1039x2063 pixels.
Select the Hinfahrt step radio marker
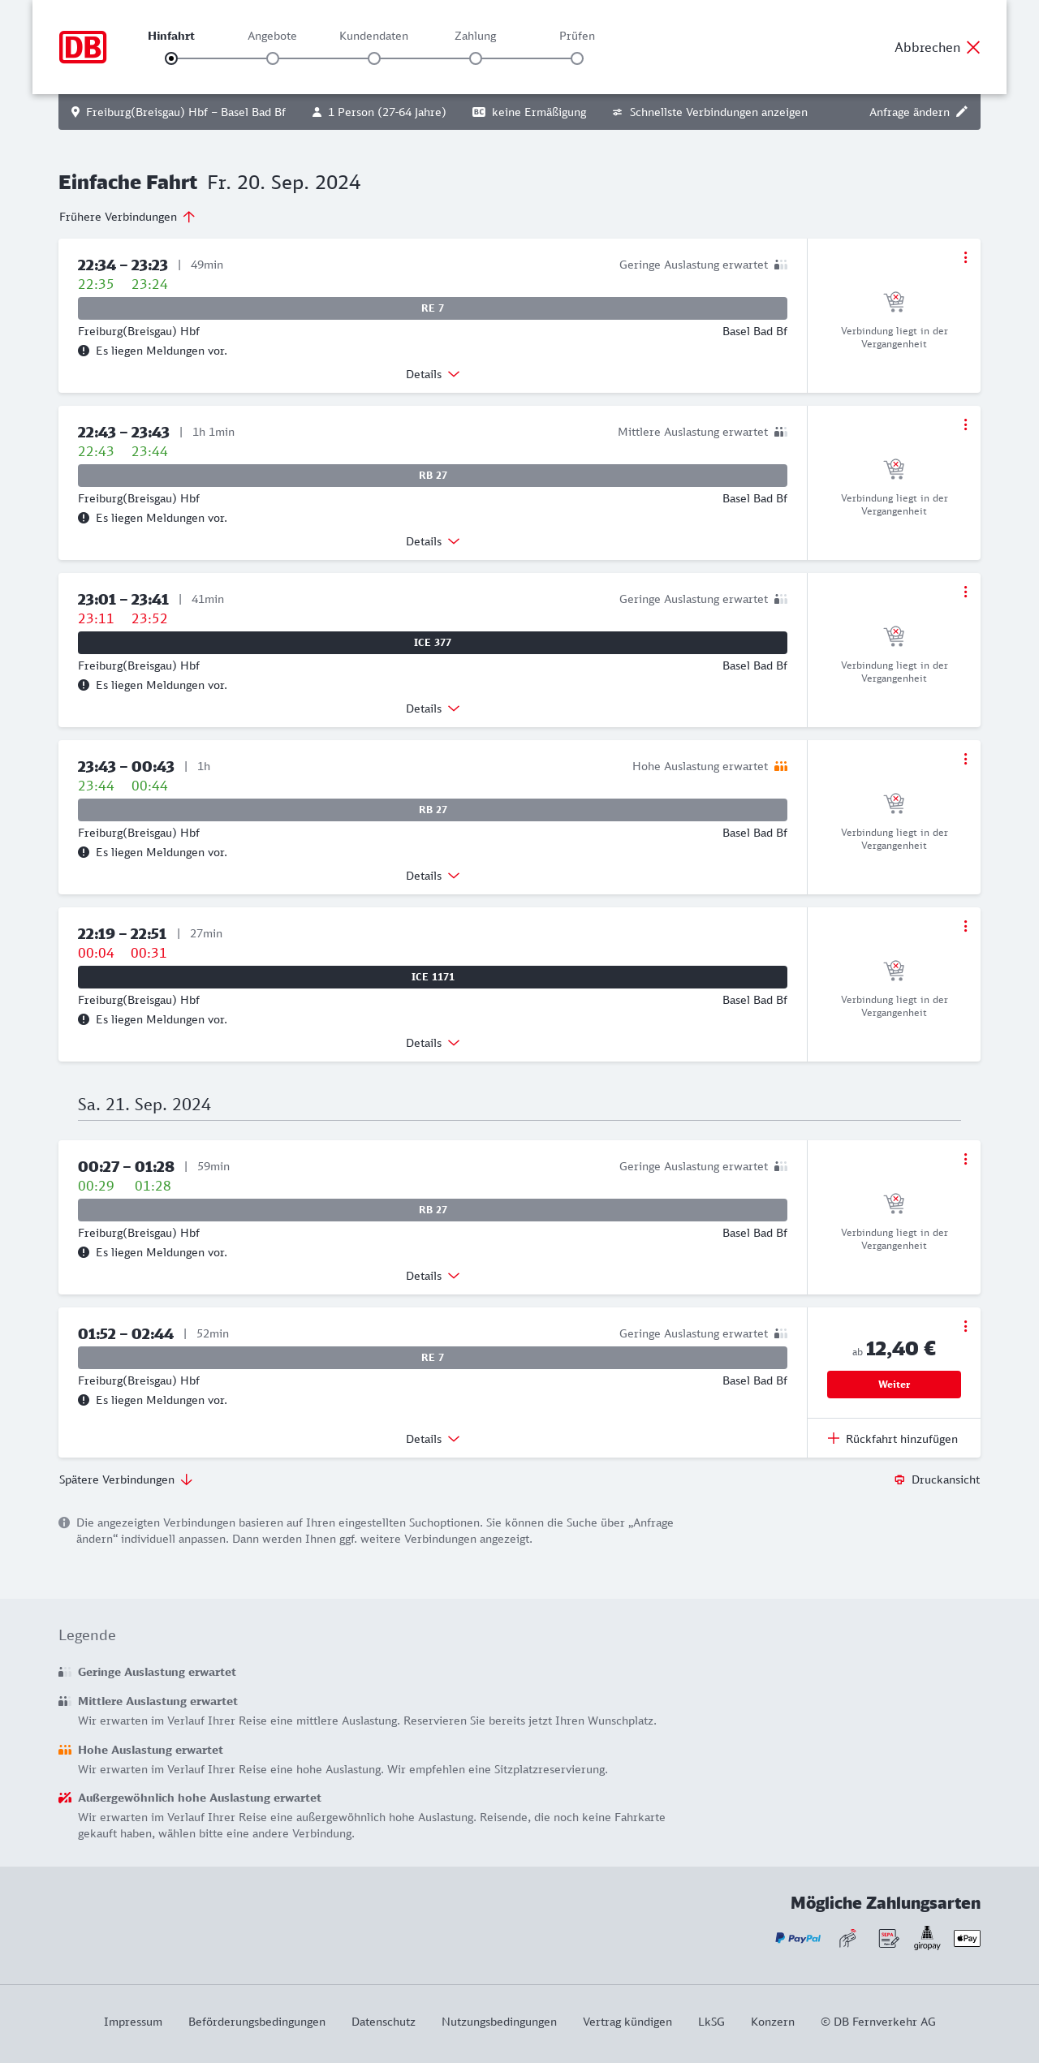pyautogui.click(x=171, y=58)
